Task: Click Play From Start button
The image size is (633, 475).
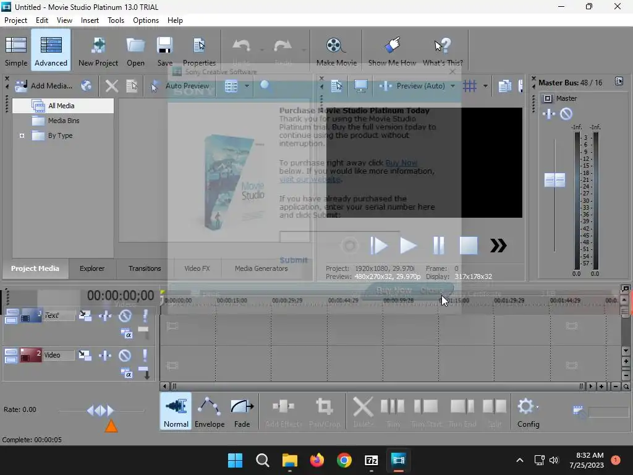Action: click(379, 246)
